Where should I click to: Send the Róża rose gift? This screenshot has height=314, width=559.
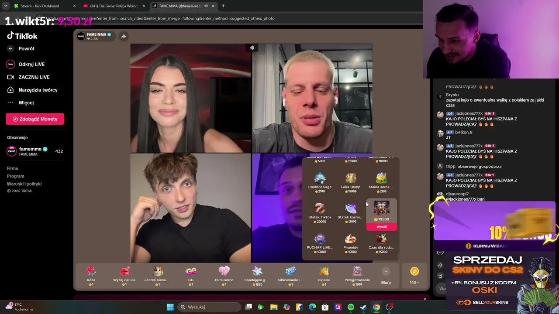(x=91, y=276)
